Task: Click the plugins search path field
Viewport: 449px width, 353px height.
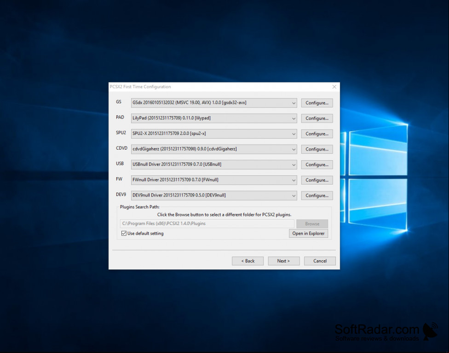Action: (x=207, y=224)
